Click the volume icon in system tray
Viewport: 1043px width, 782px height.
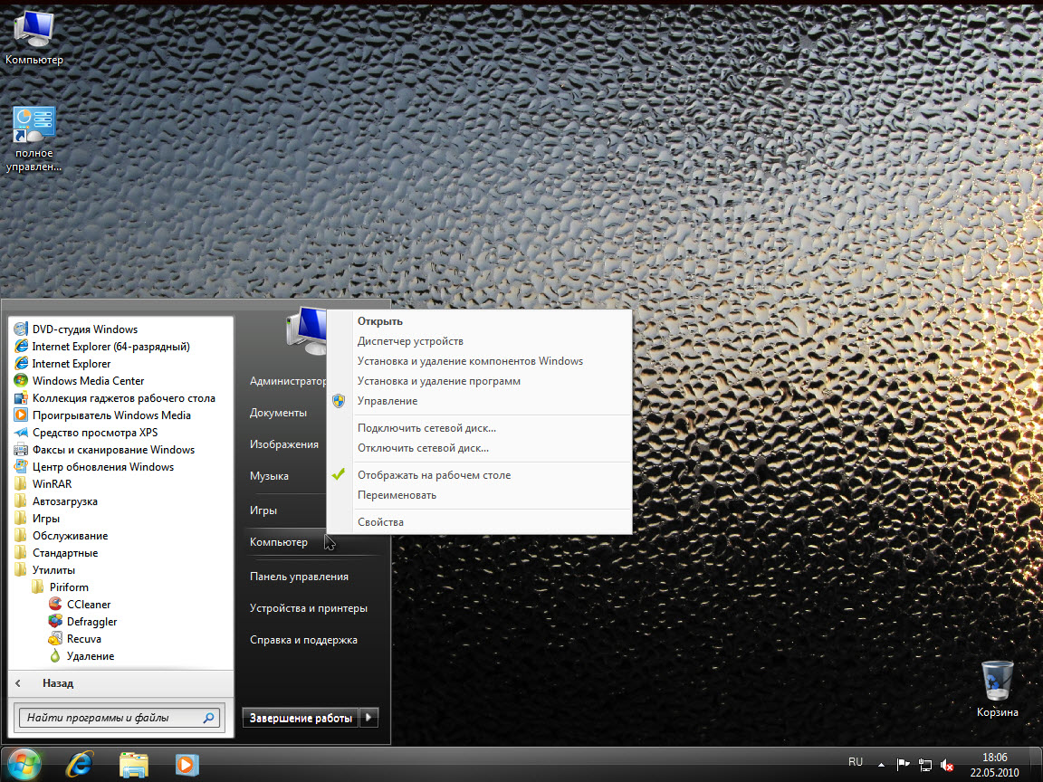pyautogui.click(x=947, y=765)
